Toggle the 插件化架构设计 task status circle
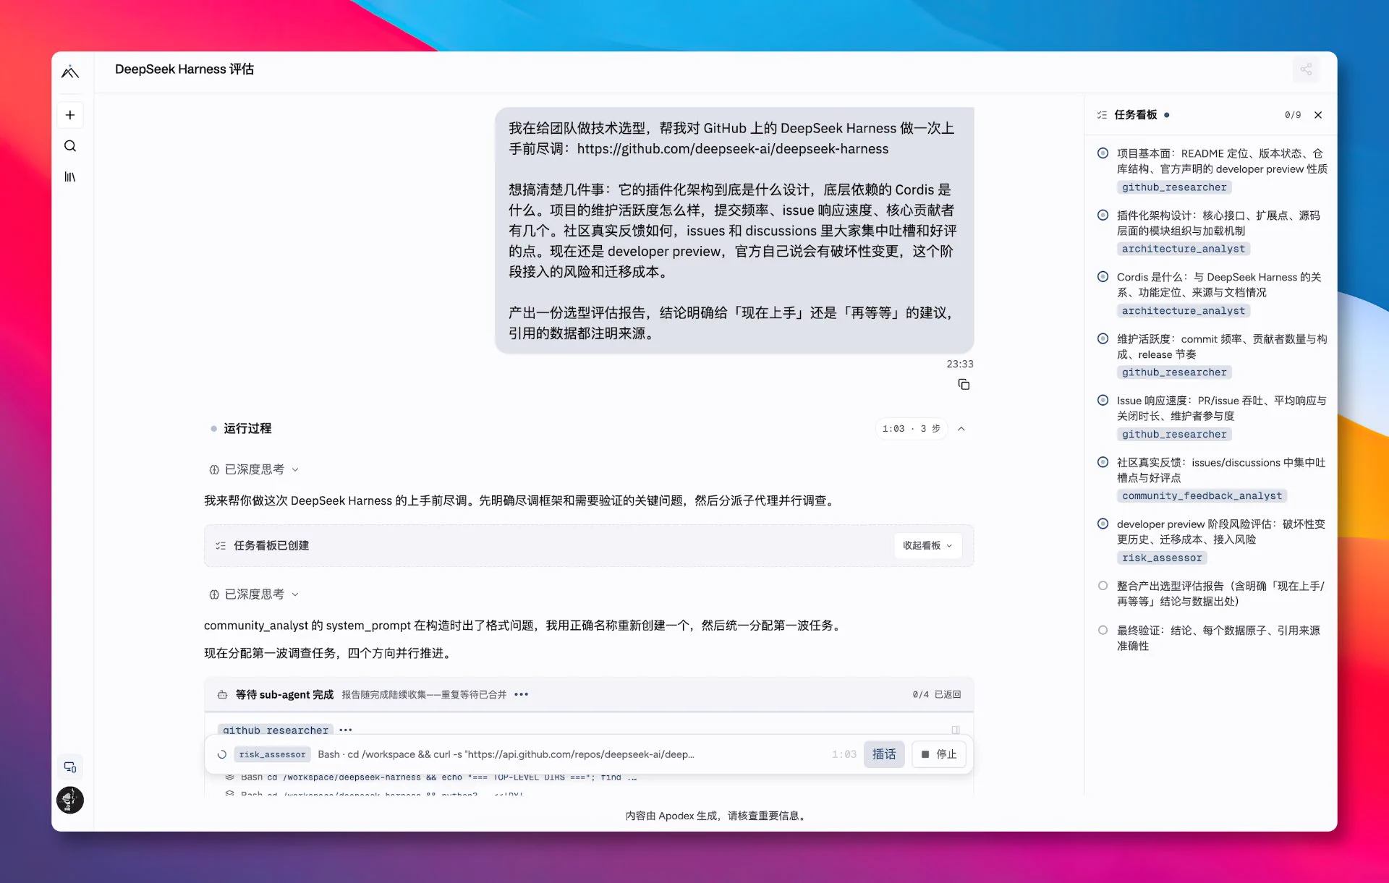 pyautogui.click(x=1103, y=216)
